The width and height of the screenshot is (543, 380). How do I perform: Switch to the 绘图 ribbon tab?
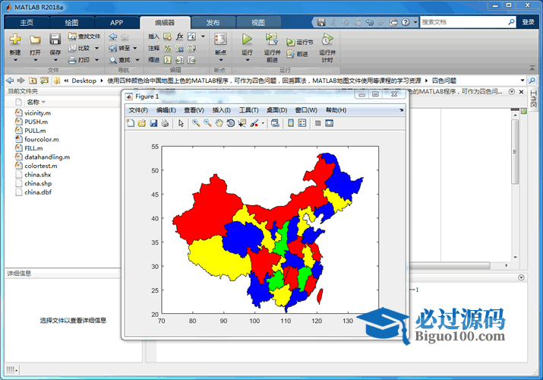71,23
